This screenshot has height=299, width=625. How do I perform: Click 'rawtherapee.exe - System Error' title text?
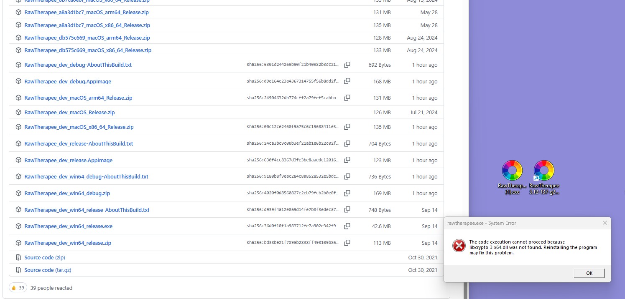[482, 223]
